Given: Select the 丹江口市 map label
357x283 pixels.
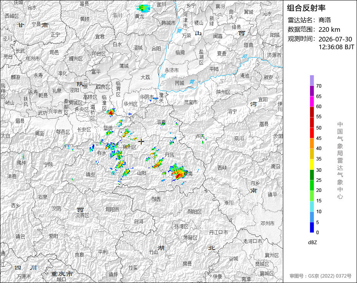Looking at the screenshot, I should [218, 232].
